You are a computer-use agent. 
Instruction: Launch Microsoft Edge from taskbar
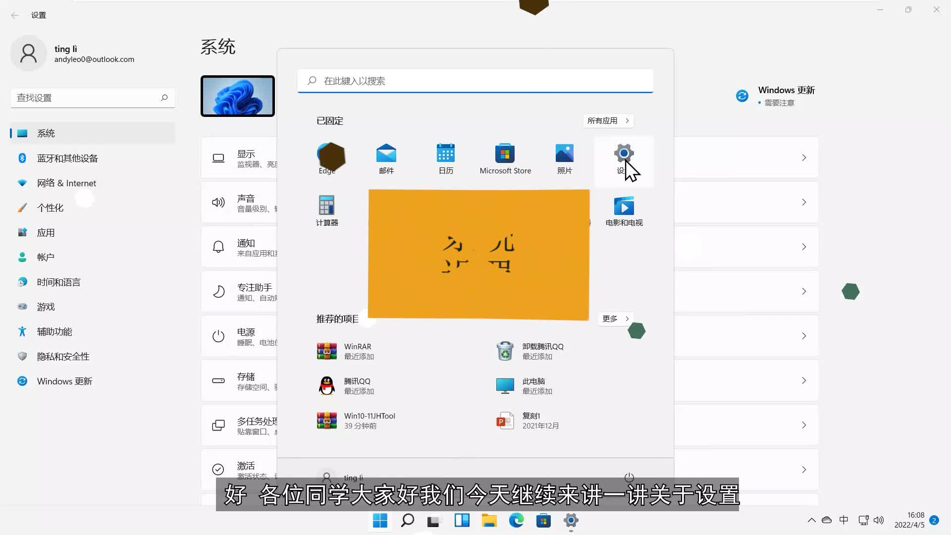(x=516, y=521)
